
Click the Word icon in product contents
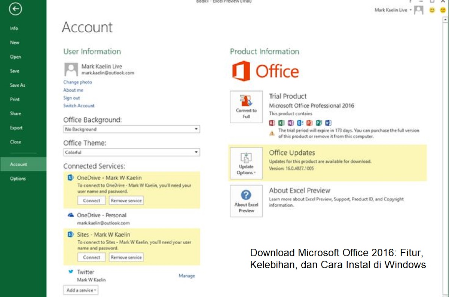(329, 123)
